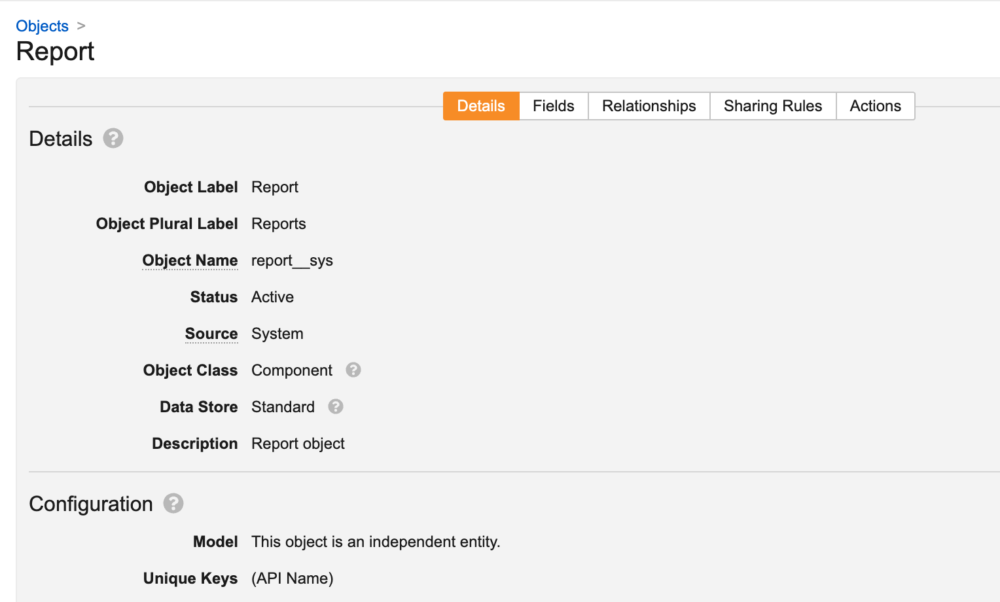Open the Actions tab
Screen dimensions: 1000x602
tap(875, 106)
